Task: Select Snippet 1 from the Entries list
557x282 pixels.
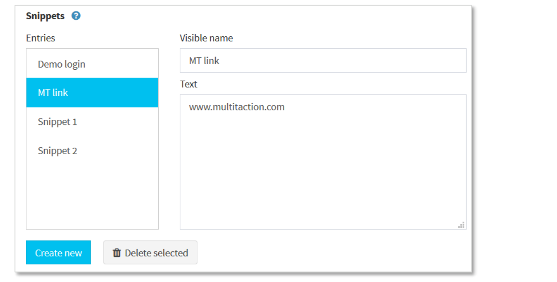Action: click(x=57, y=122)
